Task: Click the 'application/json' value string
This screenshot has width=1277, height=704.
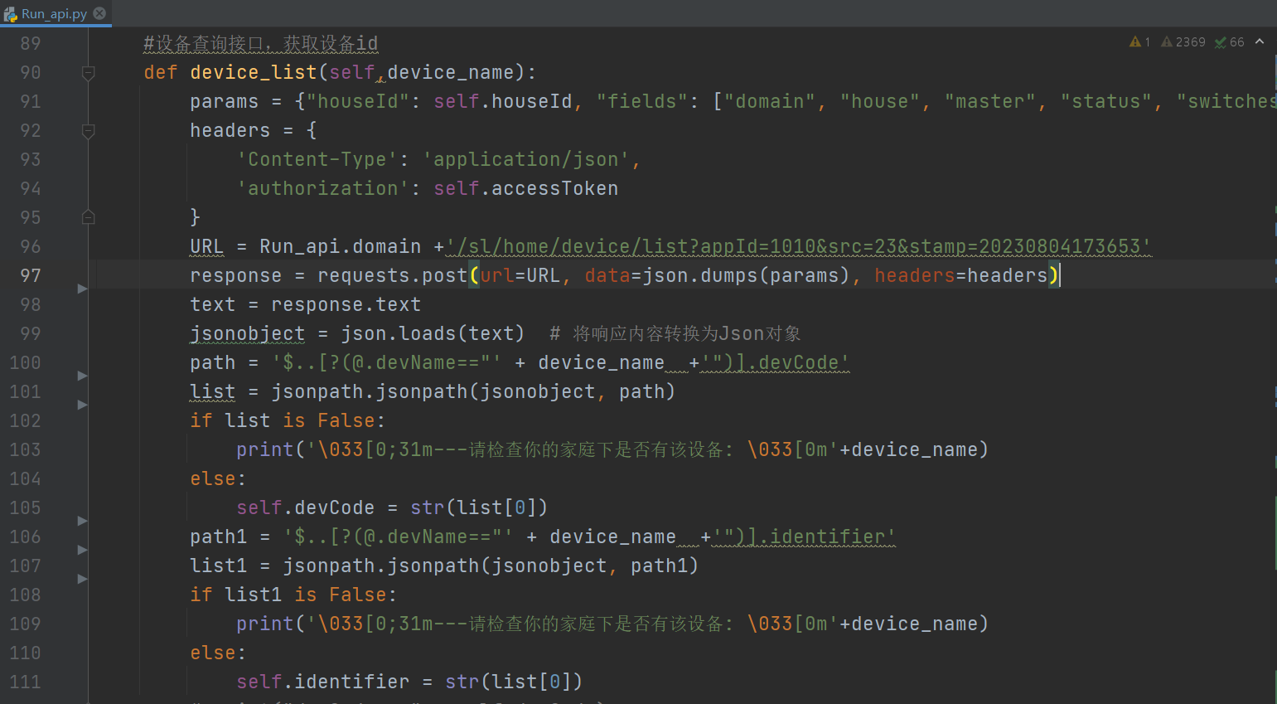Action: [x=526, y=159]
